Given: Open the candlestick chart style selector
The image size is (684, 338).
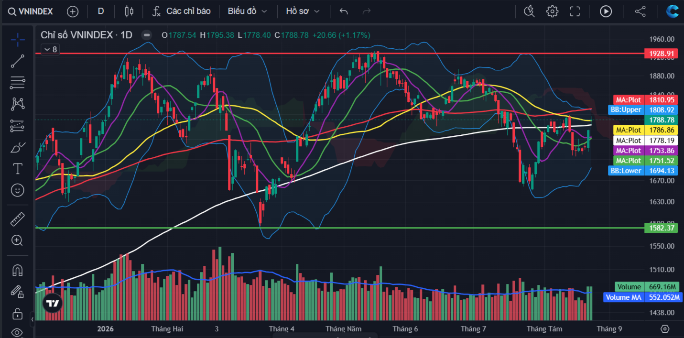Looking at the screenshot, I should click(x=129, y=11).
